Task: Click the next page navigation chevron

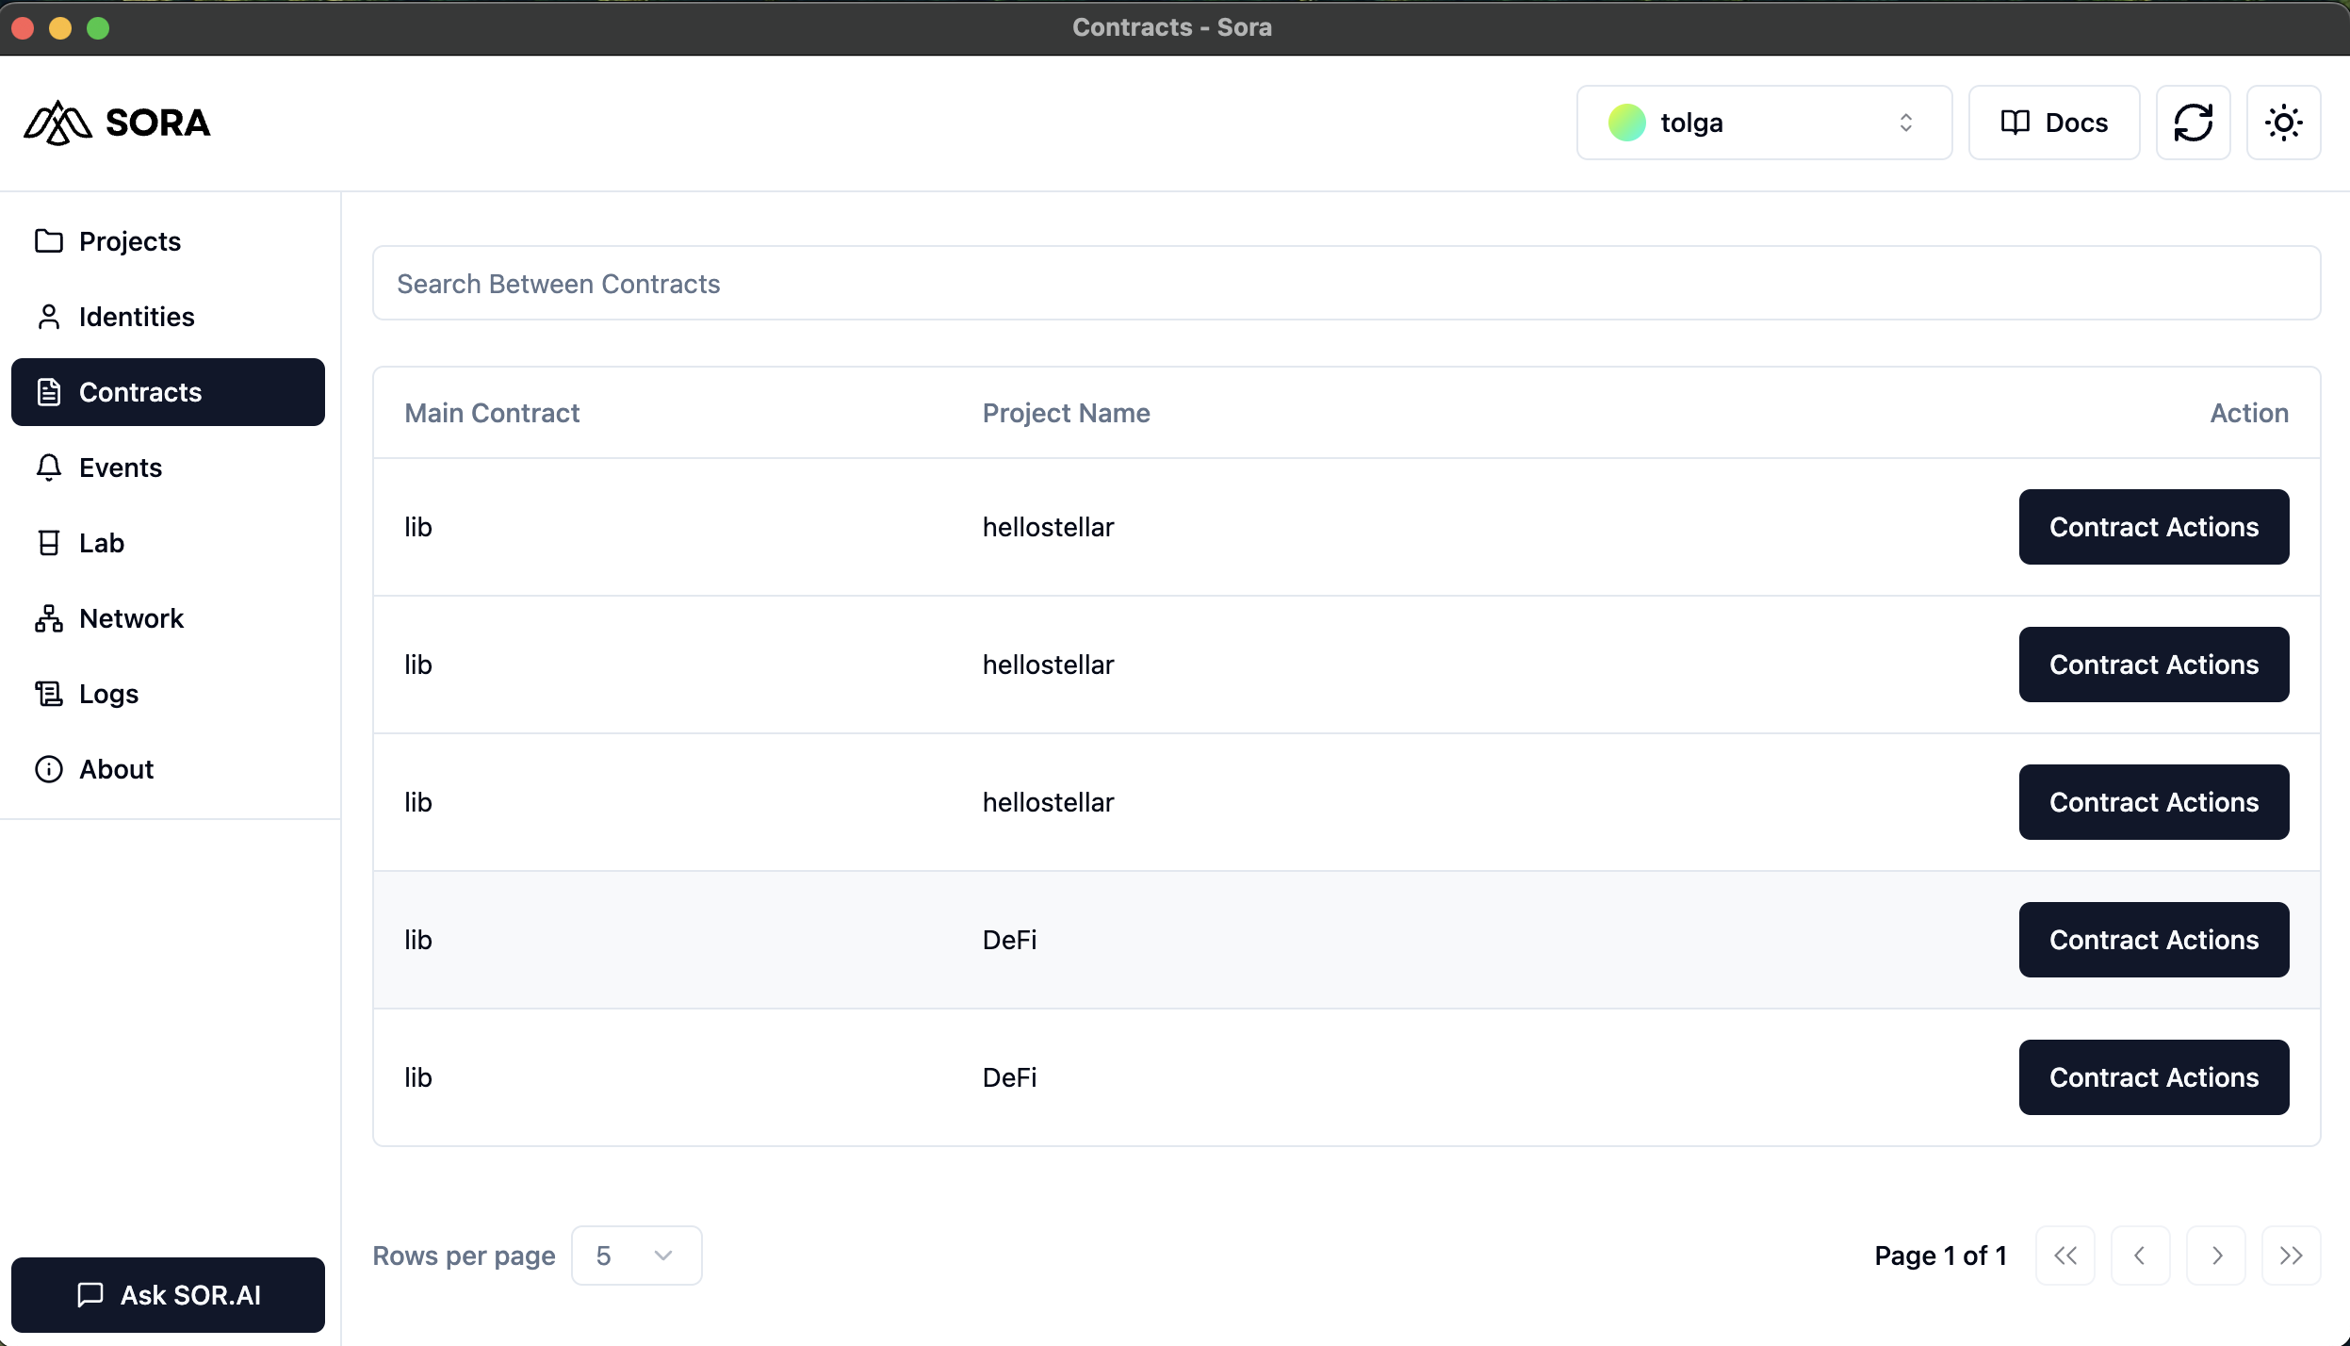Action: [x=2216, y=1254]
